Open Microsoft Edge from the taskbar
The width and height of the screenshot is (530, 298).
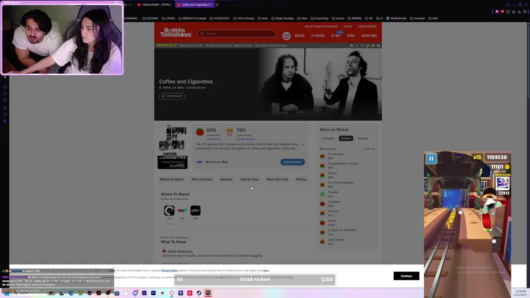(71, 293)
